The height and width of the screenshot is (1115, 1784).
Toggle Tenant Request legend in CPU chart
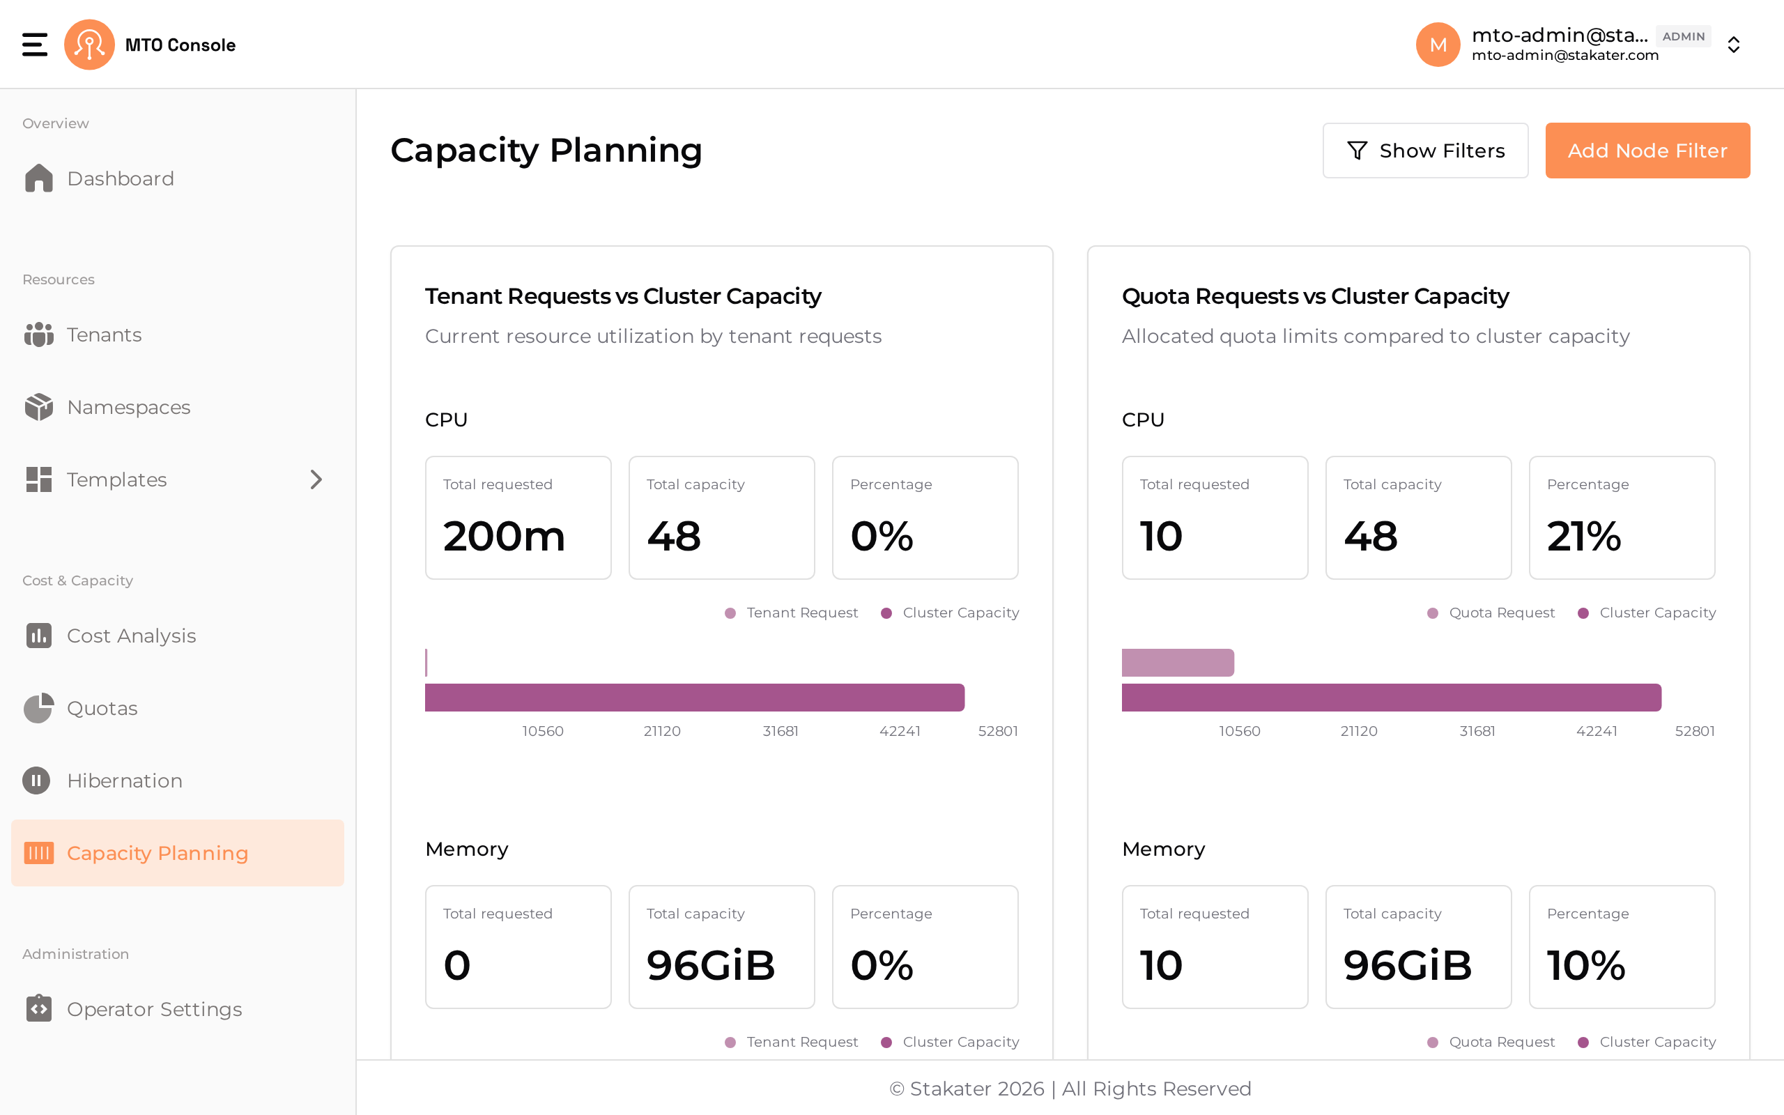(791, 613)
